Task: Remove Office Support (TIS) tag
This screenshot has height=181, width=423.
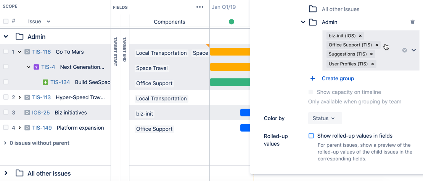Action: (376, 45)
